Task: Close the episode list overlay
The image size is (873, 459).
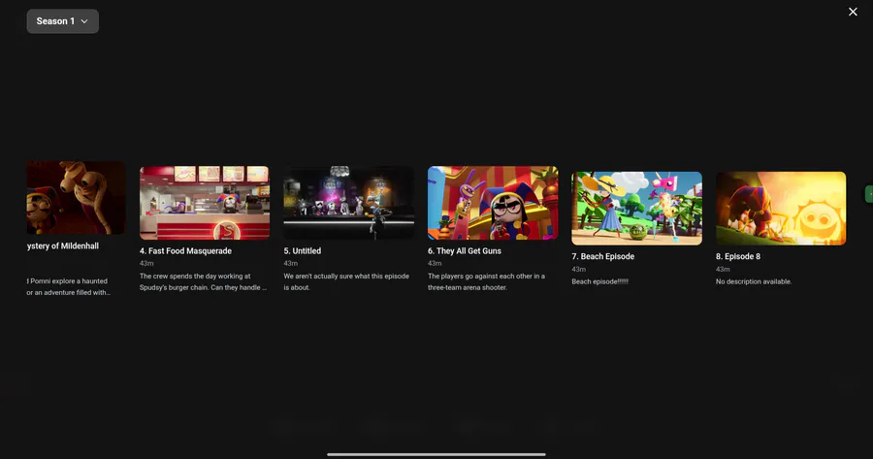Action: pyautogui.click(x=853, y=12)
